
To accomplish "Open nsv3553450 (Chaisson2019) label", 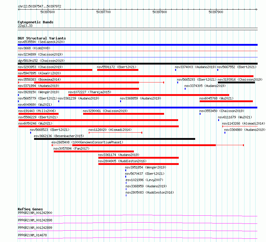I will tap(222, 111).
